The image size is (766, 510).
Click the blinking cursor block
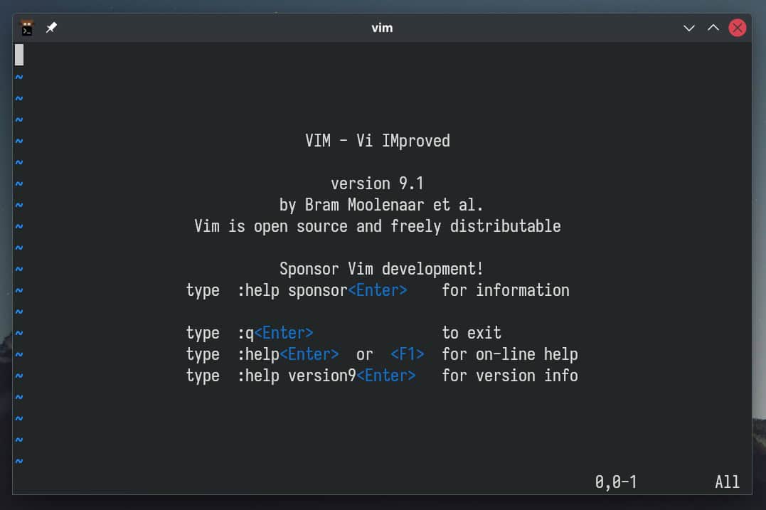pyautogui.click(x=19, y=55)
